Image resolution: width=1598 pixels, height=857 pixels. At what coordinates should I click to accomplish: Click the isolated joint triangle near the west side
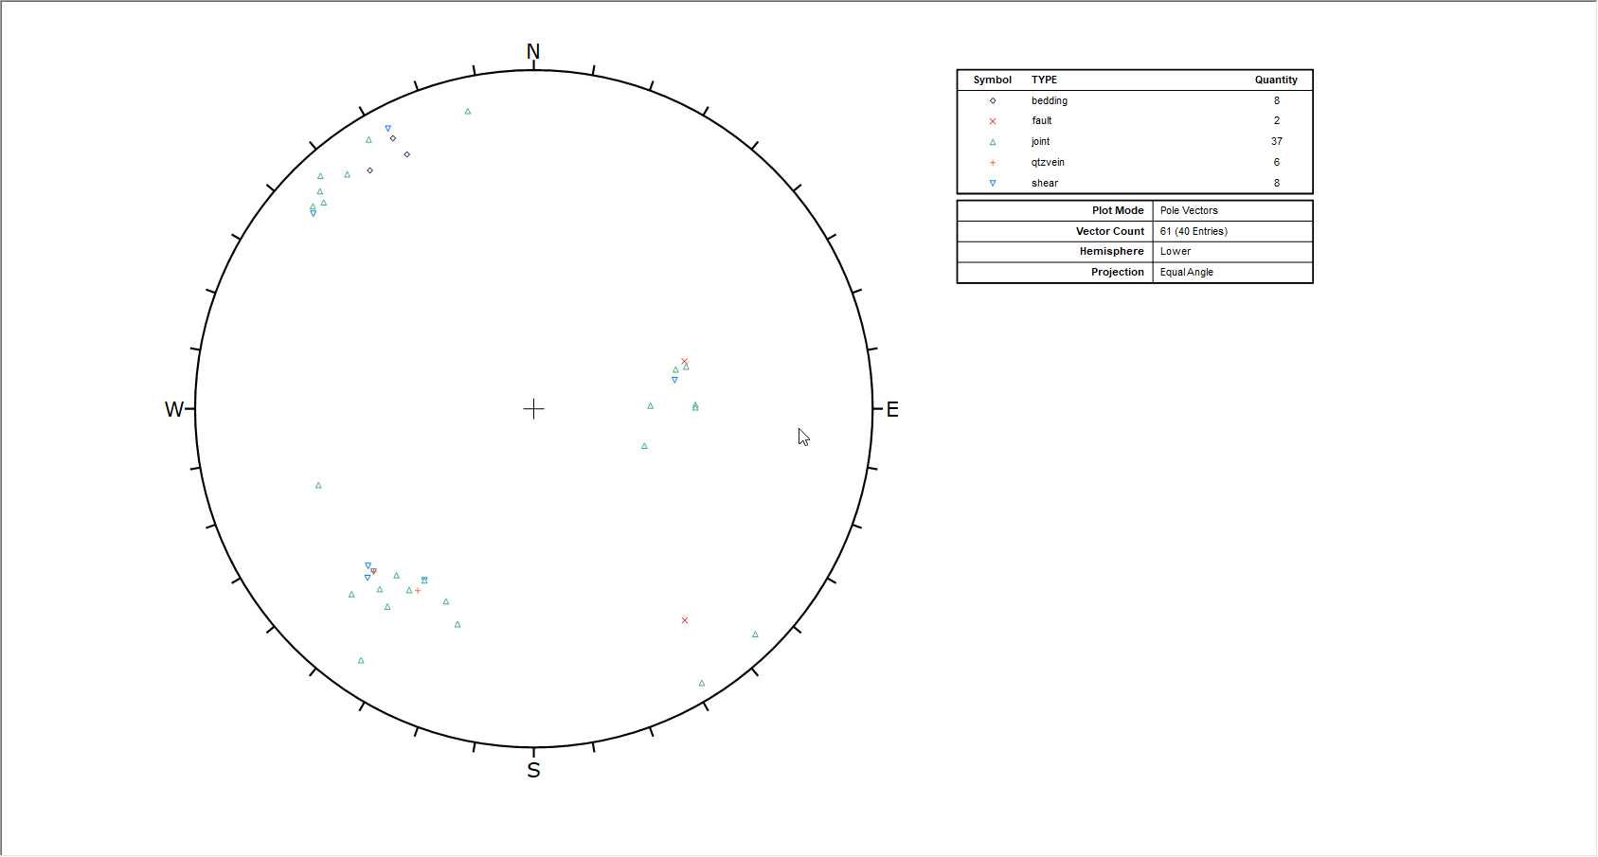(x=317, y=484)
